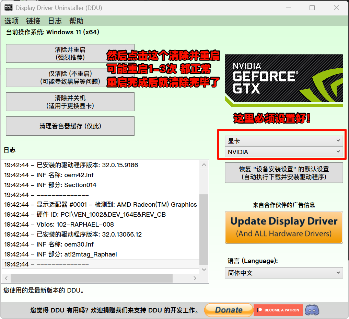
Task: Open the 选项 menu
Action: (11, 21)
